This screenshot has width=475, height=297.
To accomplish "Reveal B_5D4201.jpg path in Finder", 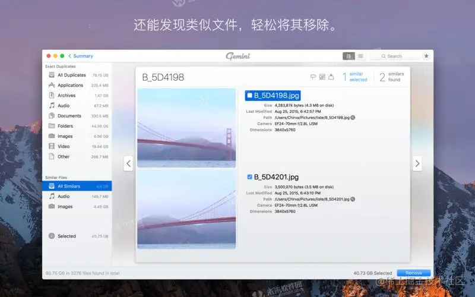I will click(353, 199).
